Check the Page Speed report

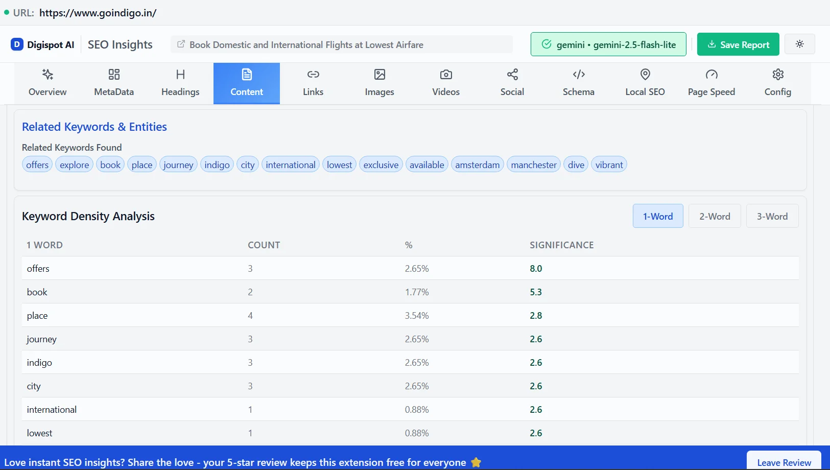coord(711,82)
